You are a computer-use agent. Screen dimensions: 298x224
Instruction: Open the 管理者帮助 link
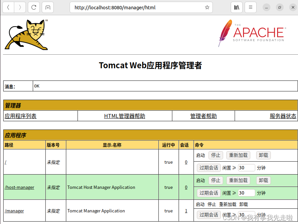click(x=204, y=116)
